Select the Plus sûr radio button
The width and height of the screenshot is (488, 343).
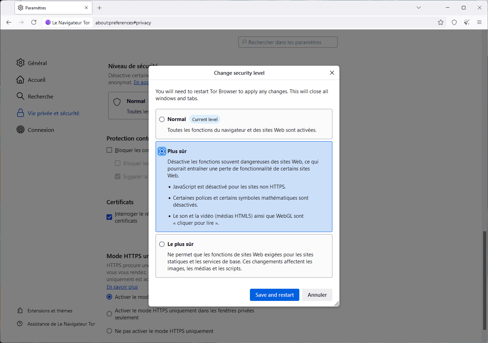coord(162,151)
